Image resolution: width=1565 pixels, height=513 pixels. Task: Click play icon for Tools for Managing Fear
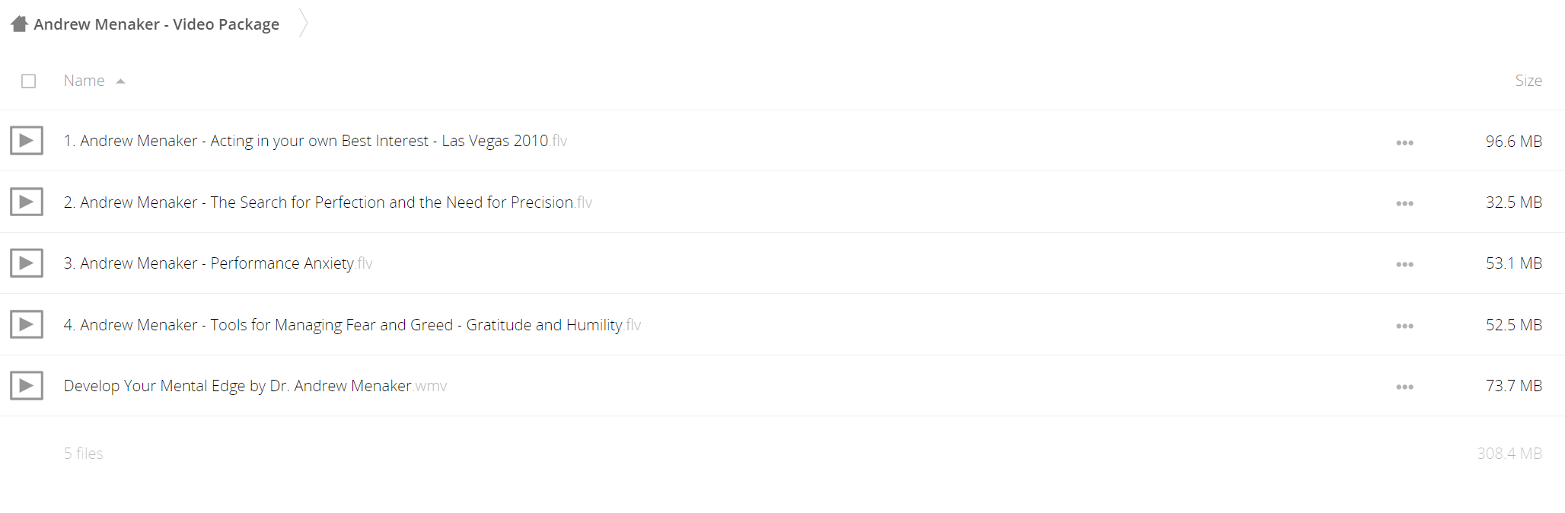[27, 324]
